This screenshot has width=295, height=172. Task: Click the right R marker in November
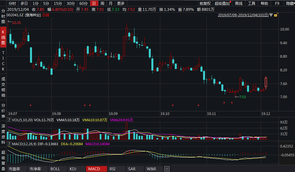point(232,103)
